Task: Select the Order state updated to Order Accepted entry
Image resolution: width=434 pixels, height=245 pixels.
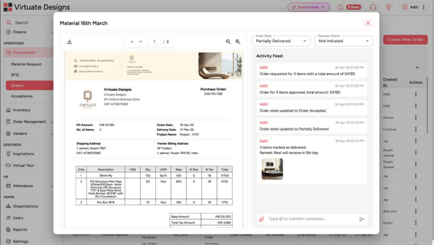Action: click(x=312, y=108)
